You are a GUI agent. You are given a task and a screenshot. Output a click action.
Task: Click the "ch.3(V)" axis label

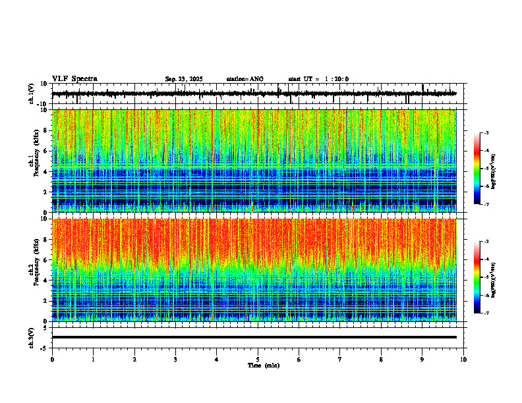click(x=32, y=338)
